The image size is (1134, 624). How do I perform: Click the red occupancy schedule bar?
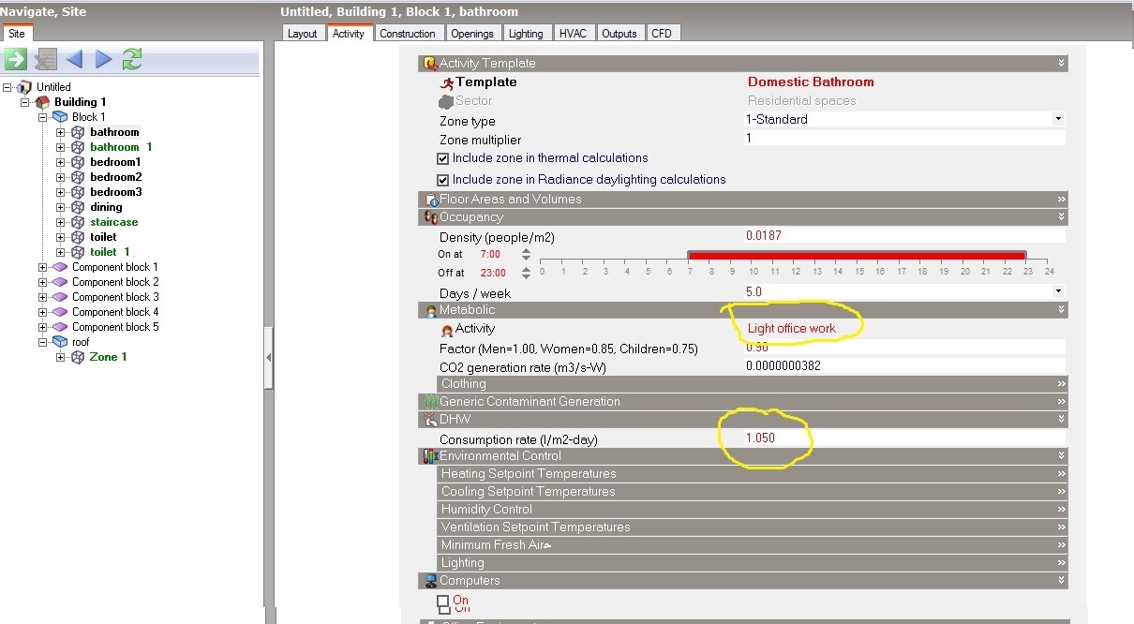[857, 255]
